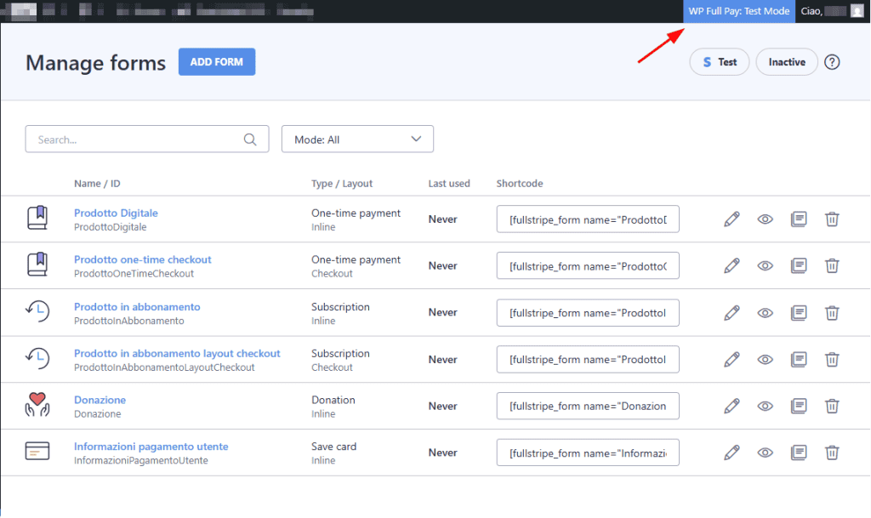Preview Prodotto one-time checkout using the eye icon
This screenshot has height=518, width=871.
point(765,265)
